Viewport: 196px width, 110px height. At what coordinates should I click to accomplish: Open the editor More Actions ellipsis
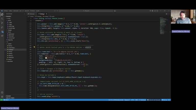169,14
